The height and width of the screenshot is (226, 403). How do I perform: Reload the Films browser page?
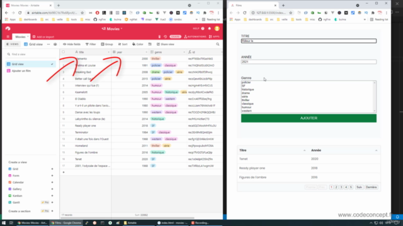(x=245, y=13)
